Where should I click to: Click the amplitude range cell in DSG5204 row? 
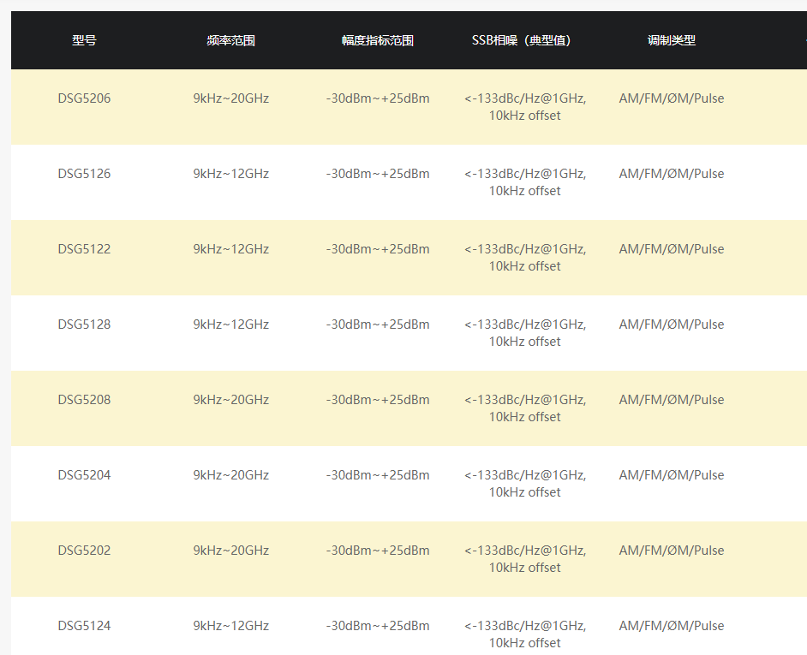tap(377, 475)
